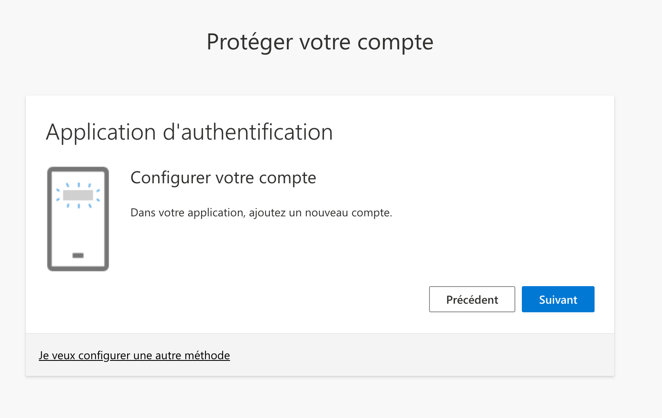Click the 'Application d'authentification' heading
662x418 pixels.
click(x=189, y=132)
